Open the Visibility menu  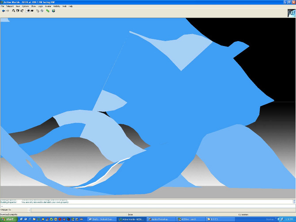point(57,7)
